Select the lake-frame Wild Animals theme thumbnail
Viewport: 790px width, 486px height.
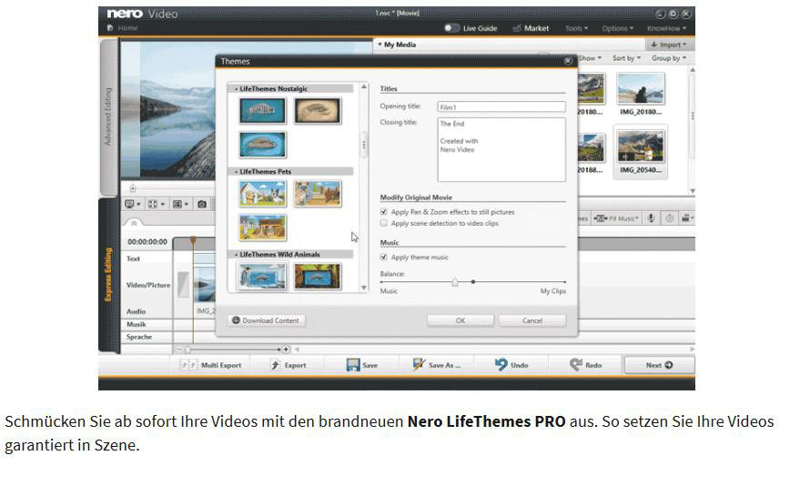click(x=318, y=277)
